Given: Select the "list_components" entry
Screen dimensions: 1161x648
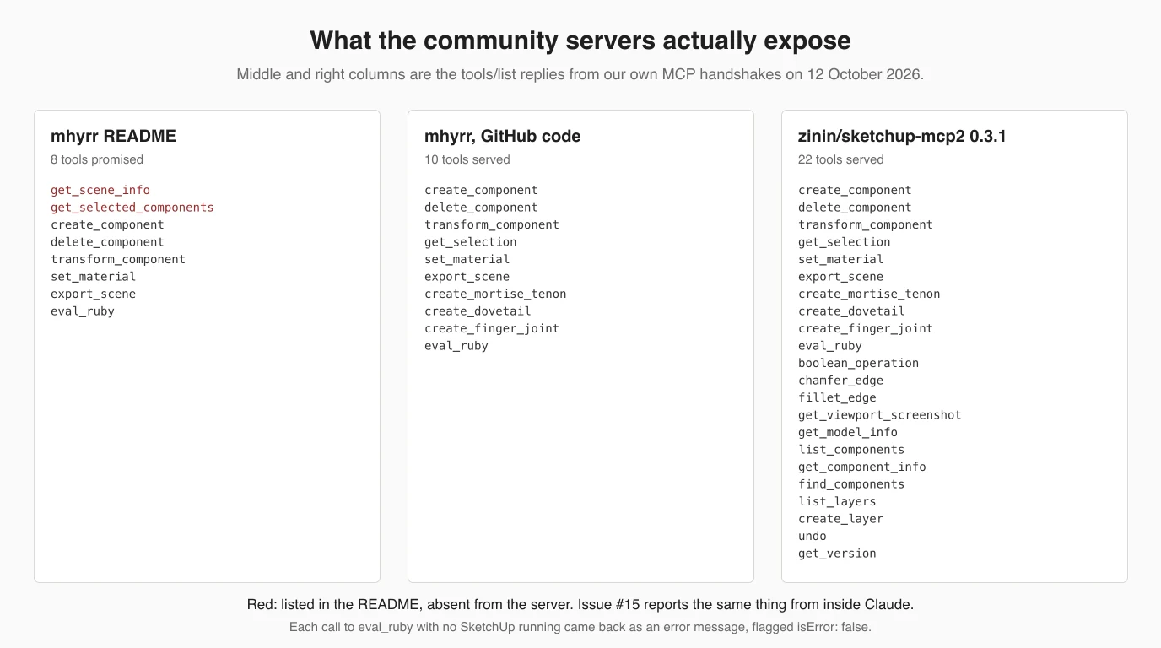Looking at the screenshot, I should (x=851, y=450).
